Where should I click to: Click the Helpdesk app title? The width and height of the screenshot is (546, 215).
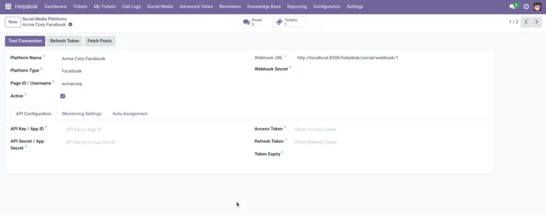[x=27, y=6]
